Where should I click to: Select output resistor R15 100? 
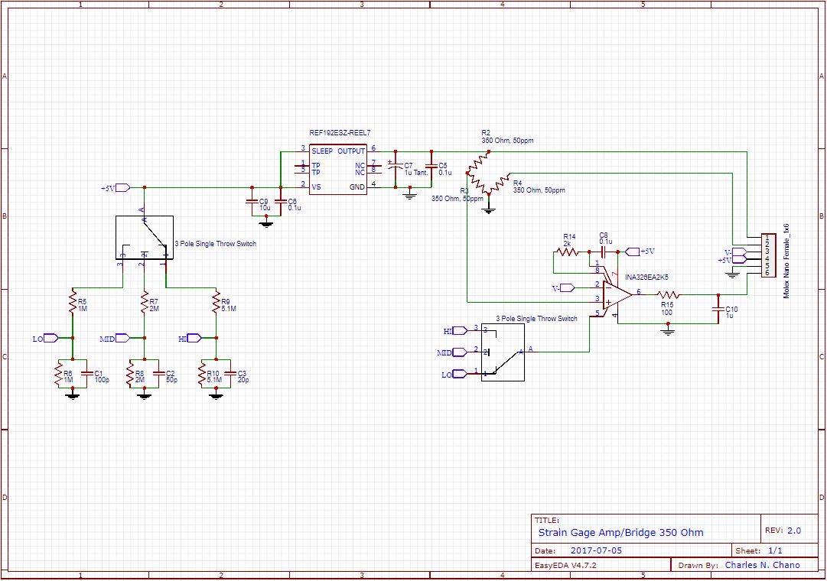(668, 295)
